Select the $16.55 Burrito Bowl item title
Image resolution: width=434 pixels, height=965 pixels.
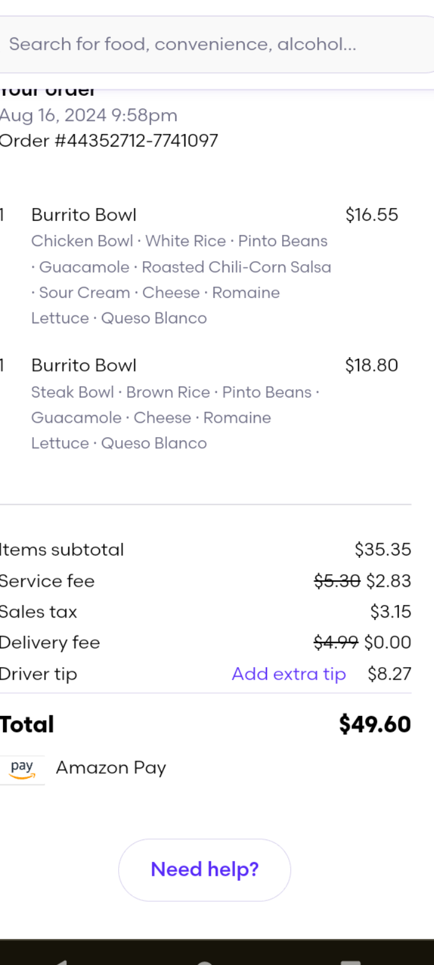point(84,215)
